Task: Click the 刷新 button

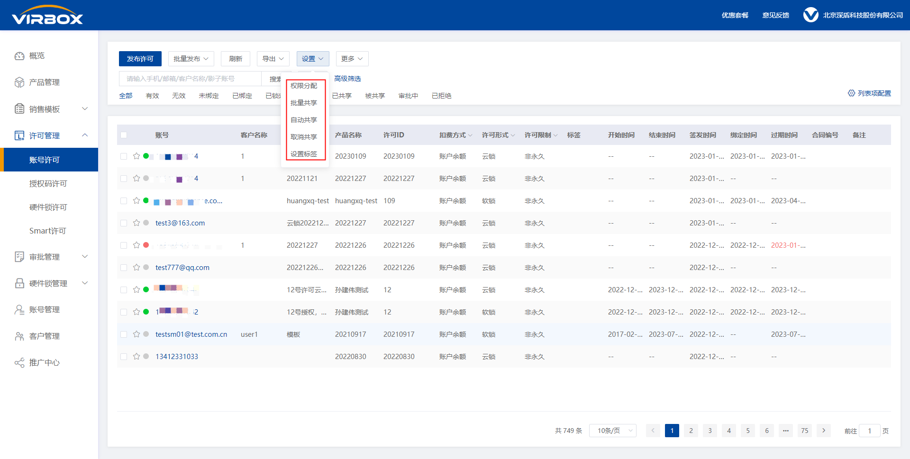Action: click(236, 59)
